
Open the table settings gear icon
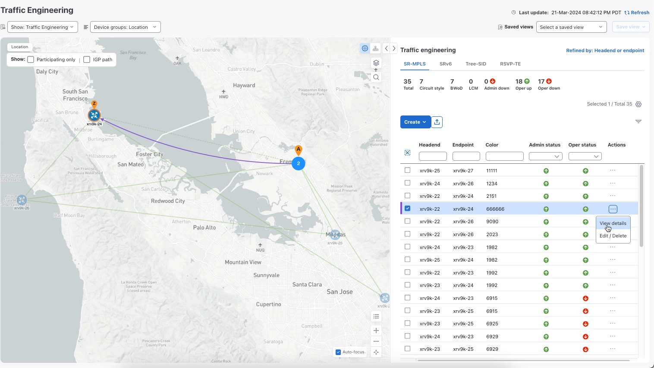638,104
